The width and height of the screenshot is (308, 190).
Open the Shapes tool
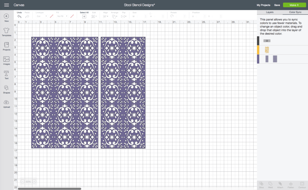(6, 88)
